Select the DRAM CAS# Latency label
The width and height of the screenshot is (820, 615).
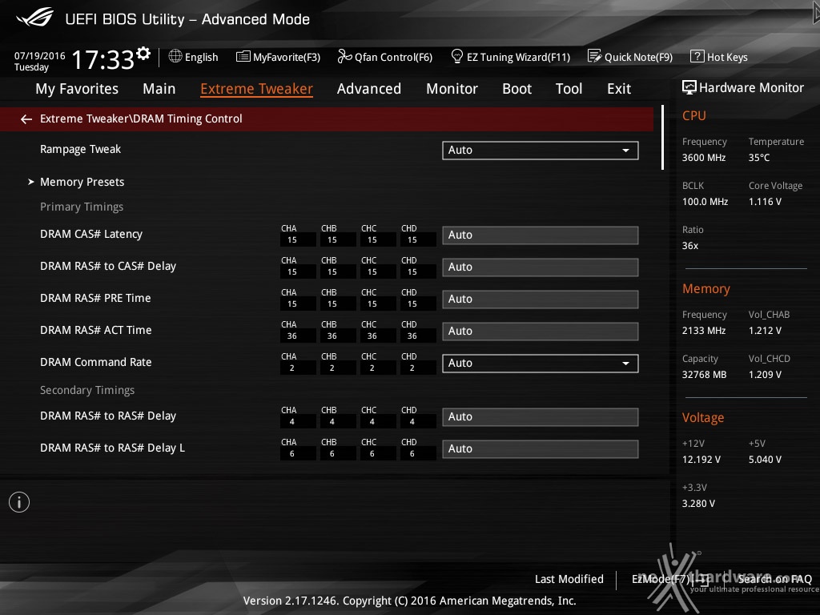click(91, 235)
